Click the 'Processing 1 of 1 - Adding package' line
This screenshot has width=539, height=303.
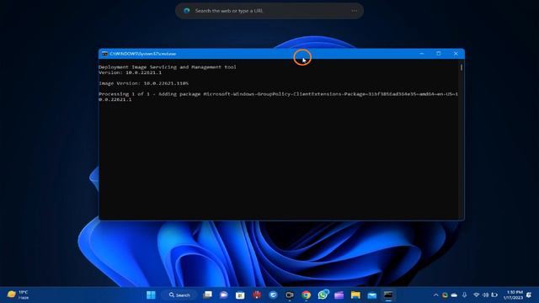(x=278, y=97)
